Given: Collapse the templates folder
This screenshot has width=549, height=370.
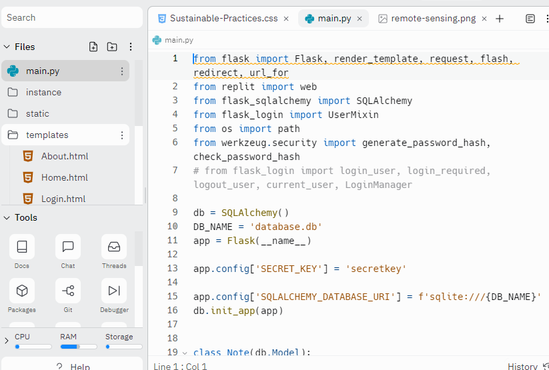Looking at the screenshot, I should coord(65,135).
